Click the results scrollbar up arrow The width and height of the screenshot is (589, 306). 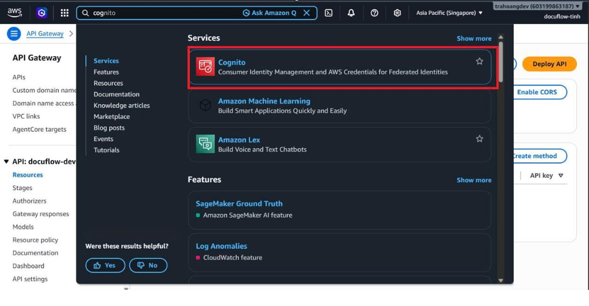coord(501,37)
